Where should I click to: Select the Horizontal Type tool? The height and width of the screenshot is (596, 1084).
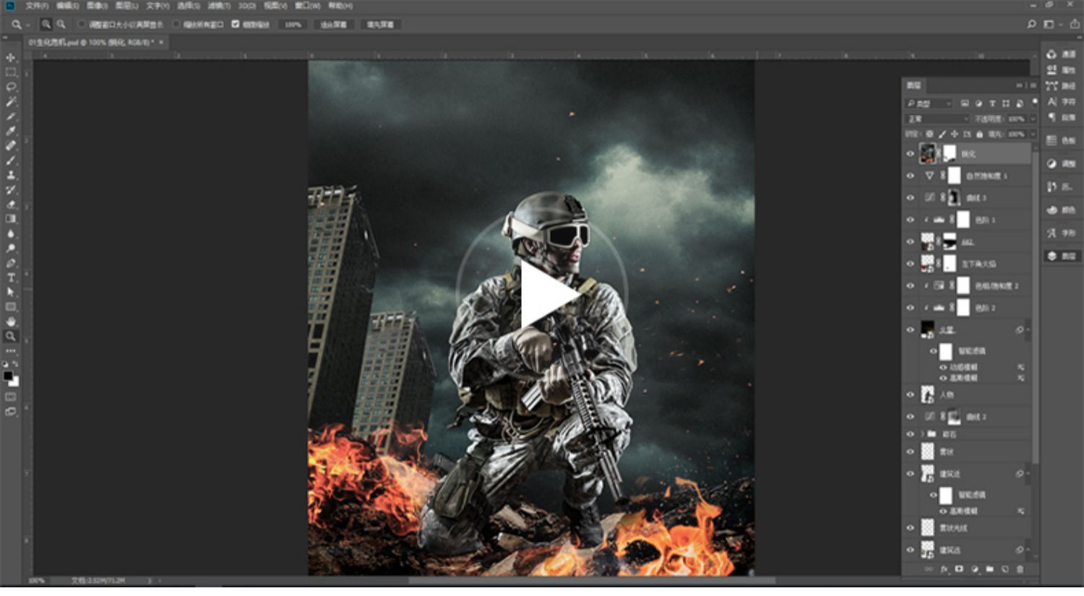pos(10,277)
